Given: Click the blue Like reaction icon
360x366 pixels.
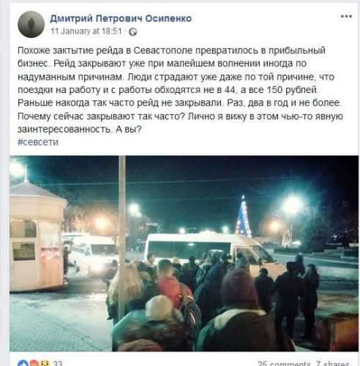Looking at the screenshot, I should coord(23,364).
